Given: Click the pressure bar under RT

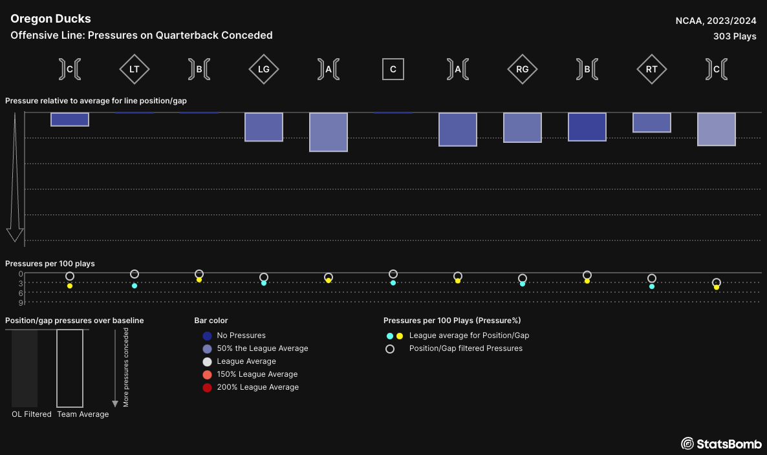Looking at the screenshot, I should pyautogui.click(x=651, y=123).
